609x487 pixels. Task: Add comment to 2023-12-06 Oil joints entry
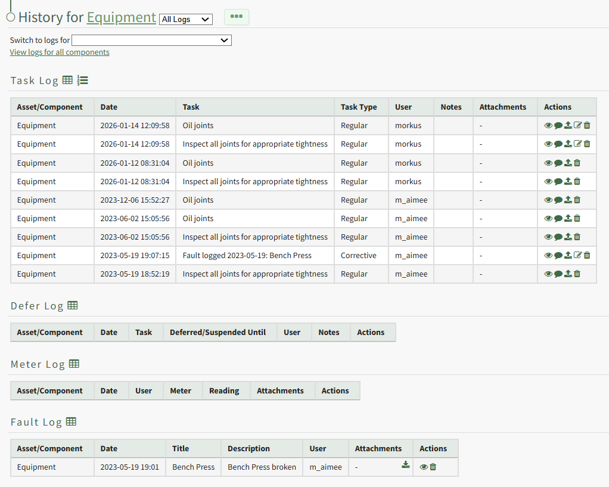click(x=558, y=200)
